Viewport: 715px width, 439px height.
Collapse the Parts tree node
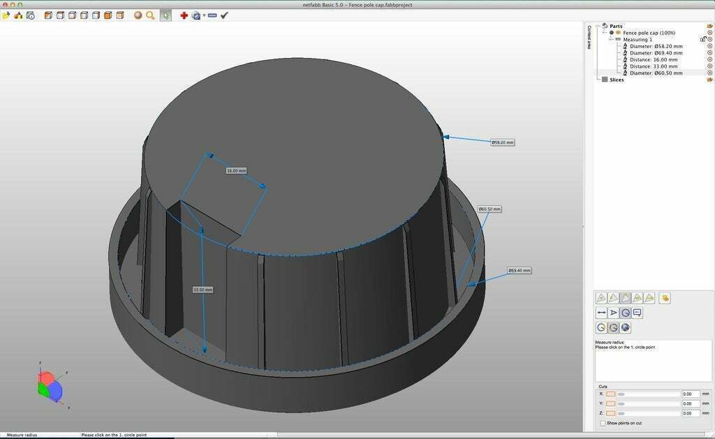[x=596, y=26]
